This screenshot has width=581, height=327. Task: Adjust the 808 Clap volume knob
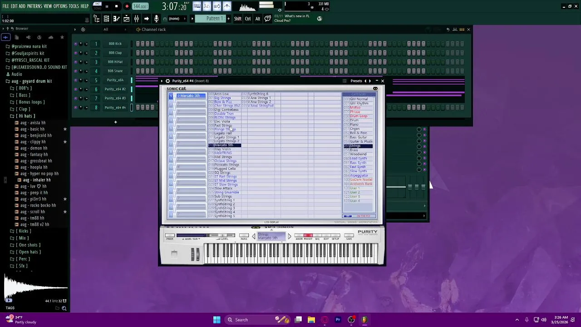[x=86, y=53]
